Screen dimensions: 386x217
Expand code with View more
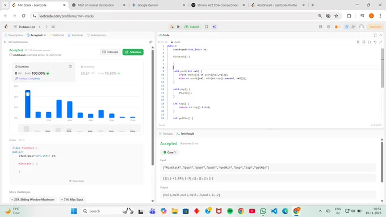point(77,181)
